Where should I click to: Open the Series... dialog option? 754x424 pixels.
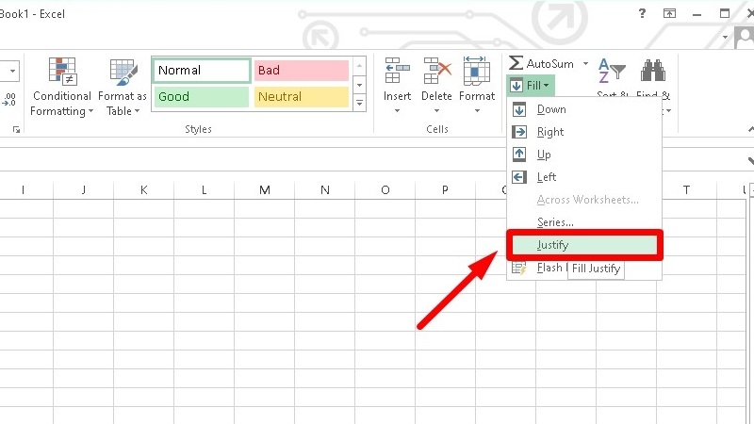click(555, 222)
